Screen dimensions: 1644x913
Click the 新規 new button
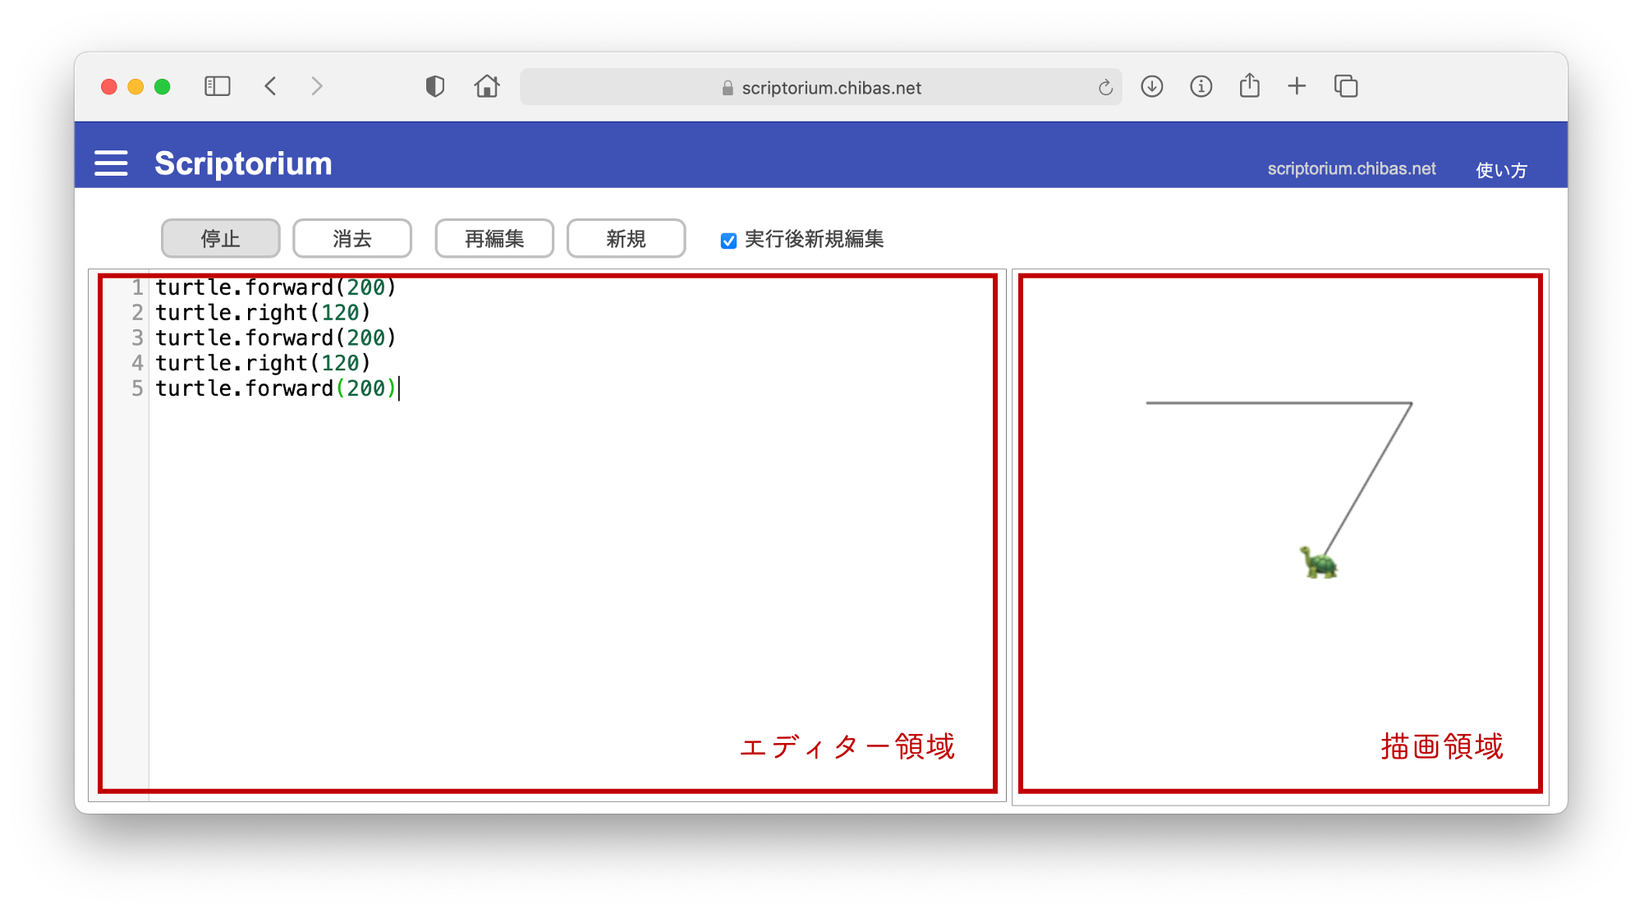coord(627,238)
